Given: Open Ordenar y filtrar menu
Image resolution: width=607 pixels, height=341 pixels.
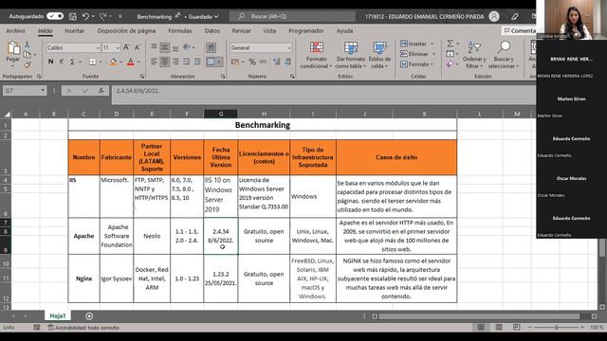Looking at the screenshot, I should (x=474, y=55).
